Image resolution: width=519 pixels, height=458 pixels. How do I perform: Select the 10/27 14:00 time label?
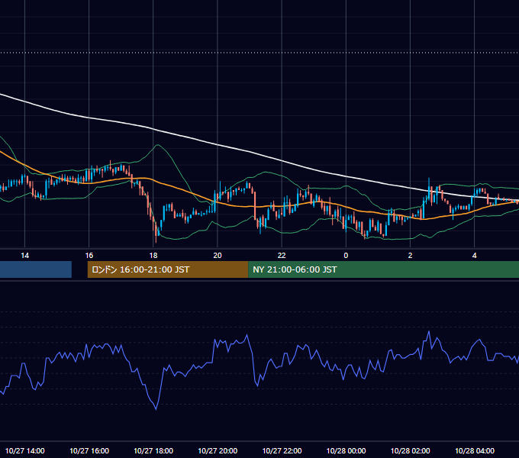(x=25, y=450)
